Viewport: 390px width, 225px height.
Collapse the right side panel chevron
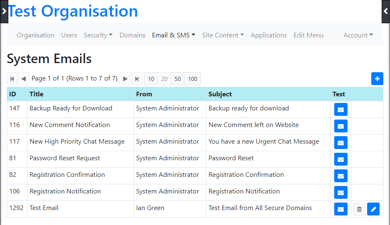(x=386, y=11)
